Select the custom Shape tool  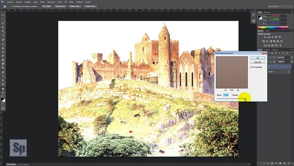3,84
